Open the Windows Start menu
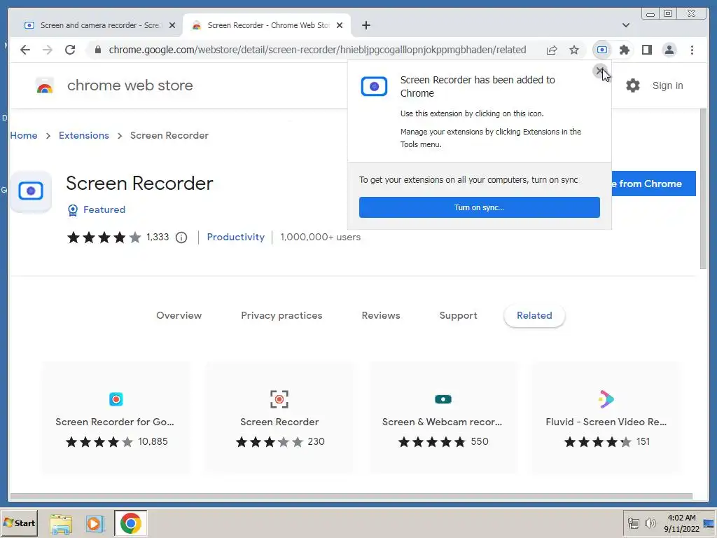The height and width of the screenshot is (538, 717). click(x=19, y=523)
